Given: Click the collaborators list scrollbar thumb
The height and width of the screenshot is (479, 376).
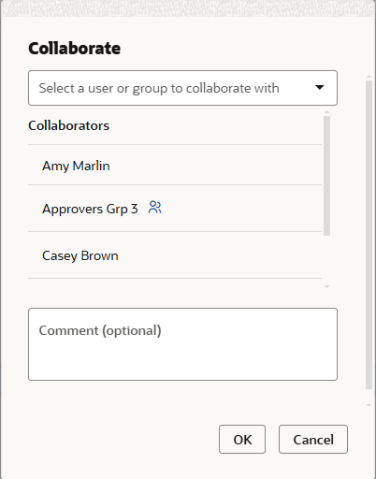Looking at the screenshot, I should coord(326,176).
